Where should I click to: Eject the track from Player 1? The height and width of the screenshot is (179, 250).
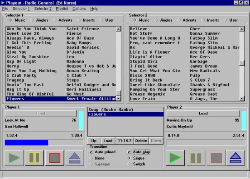[75, 158]
